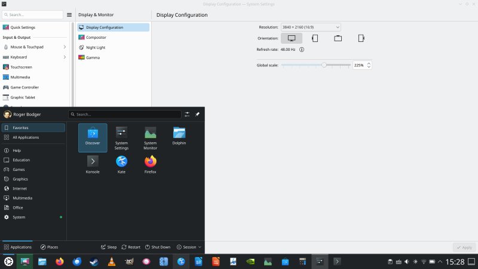Launch System Settings from the favorites grid

point(121,137)
